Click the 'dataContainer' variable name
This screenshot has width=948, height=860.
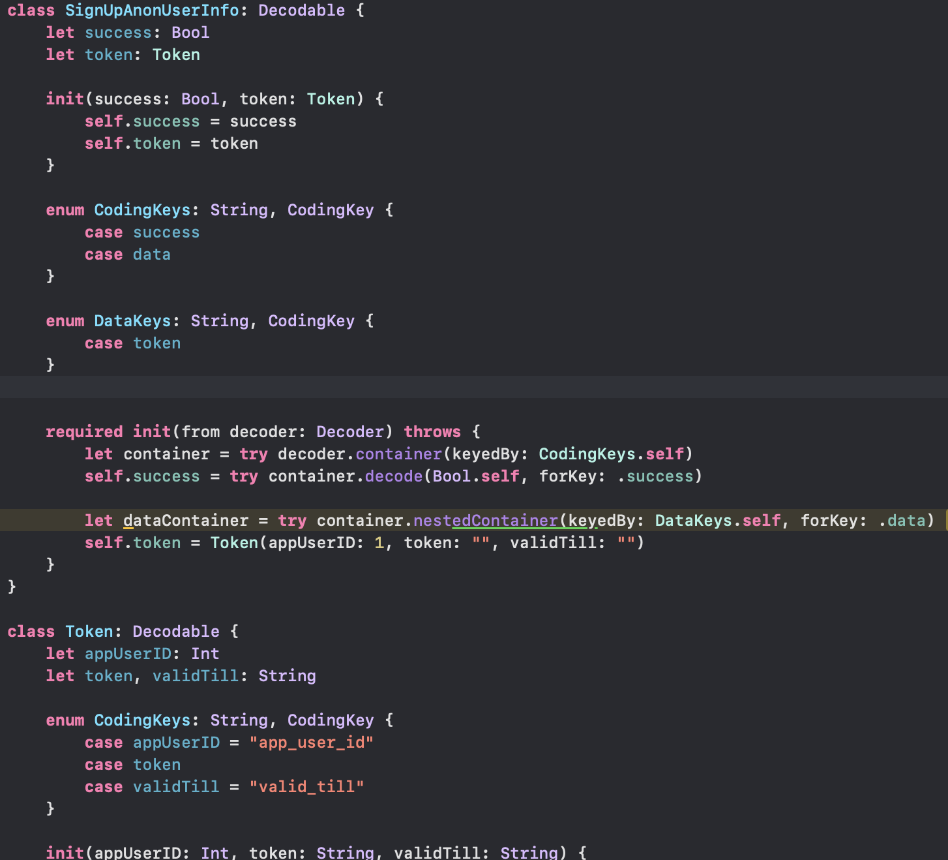[x=186, y=521]
